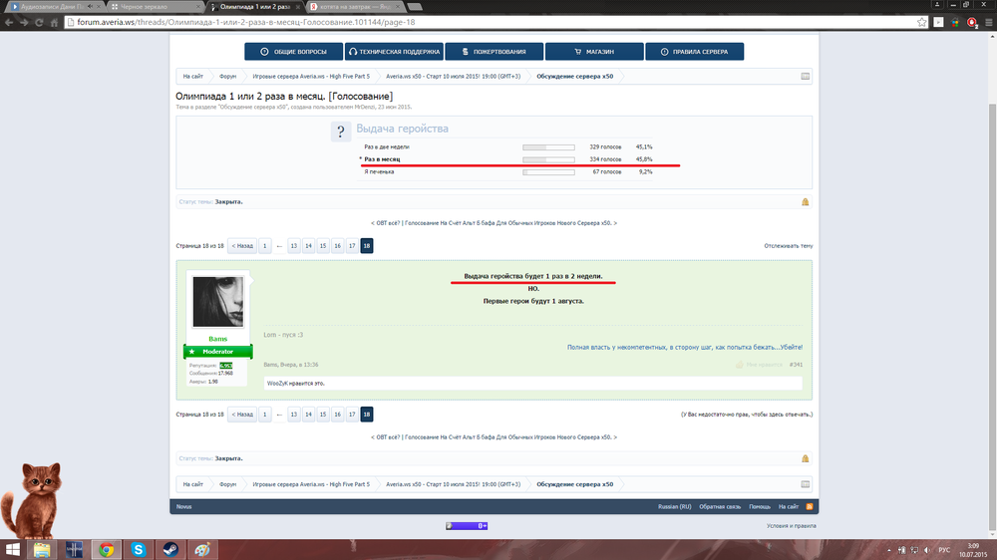Launch Steam from the taskbar
This screenshot has width=997, height=560.
click(168, 549)
